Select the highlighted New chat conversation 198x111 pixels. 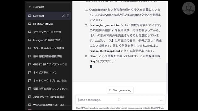point(48,16)
